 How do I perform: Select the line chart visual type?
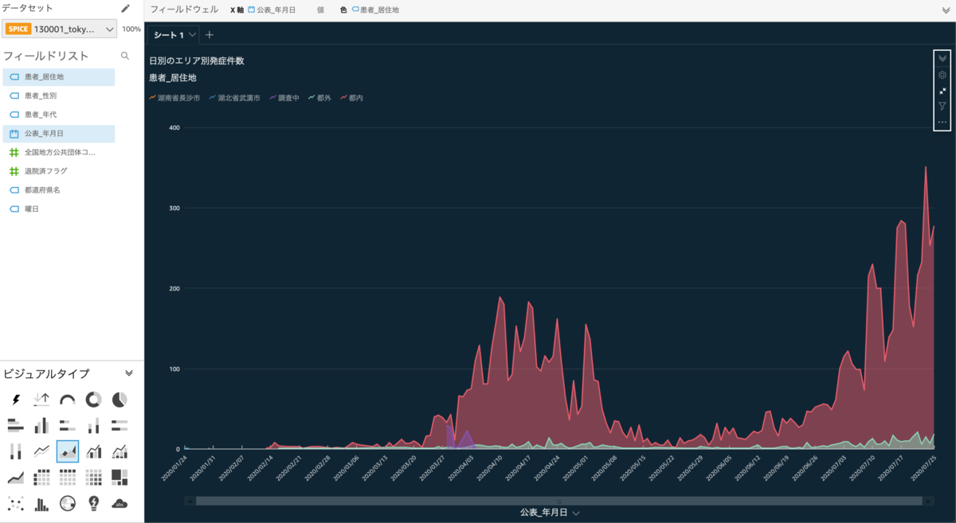point(41,451)
